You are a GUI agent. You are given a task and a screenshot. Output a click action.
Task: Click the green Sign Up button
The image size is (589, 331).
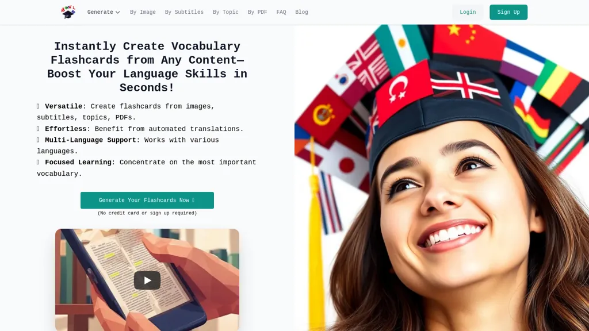pos(508,12)
